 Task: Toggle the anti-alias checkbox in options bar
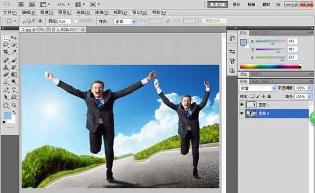76,21
